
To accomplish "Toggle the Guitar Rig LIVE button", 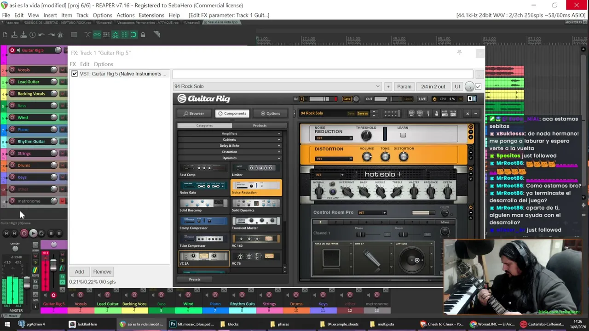I will click(x=422, y=99).
